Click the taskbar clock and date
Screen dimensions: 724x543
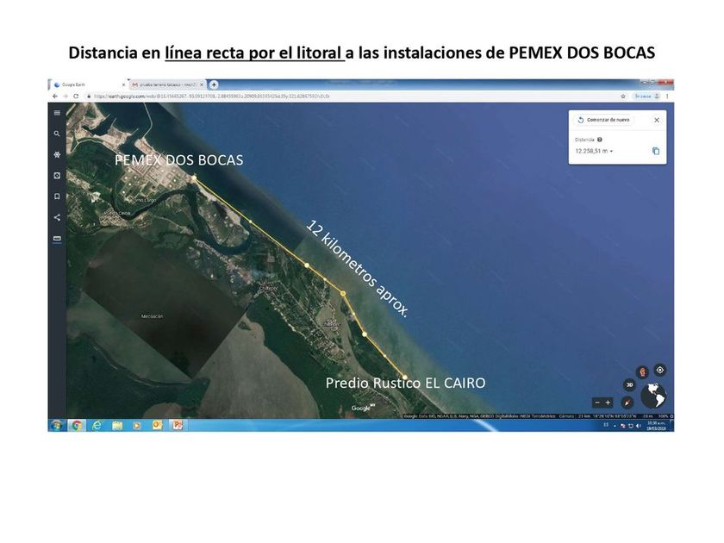point(658,425)
